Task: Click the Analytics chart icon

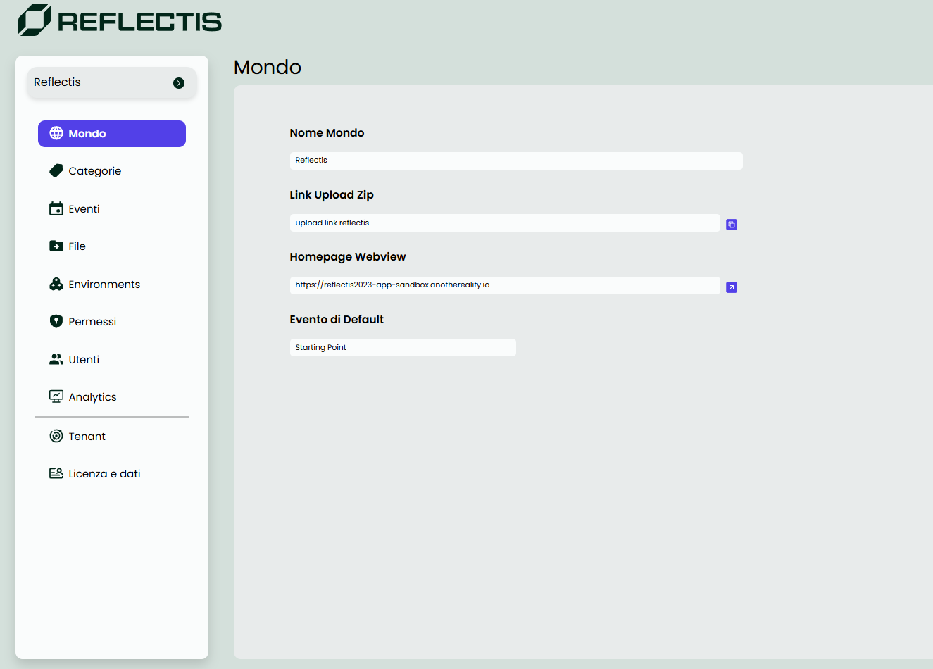Action: pyautogui.click(x=56, y=397)
